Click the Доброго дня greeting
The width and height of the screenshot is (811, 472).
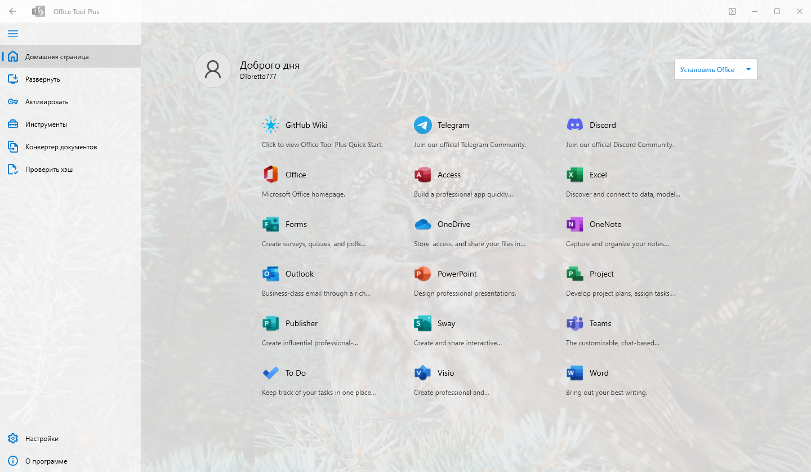pos(270,65)
